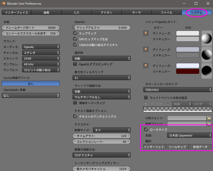Open the 2Dテクスチャ image draw method dropdown
The width and height of the screenshot is (213, 171).
[x=102, y=155]
